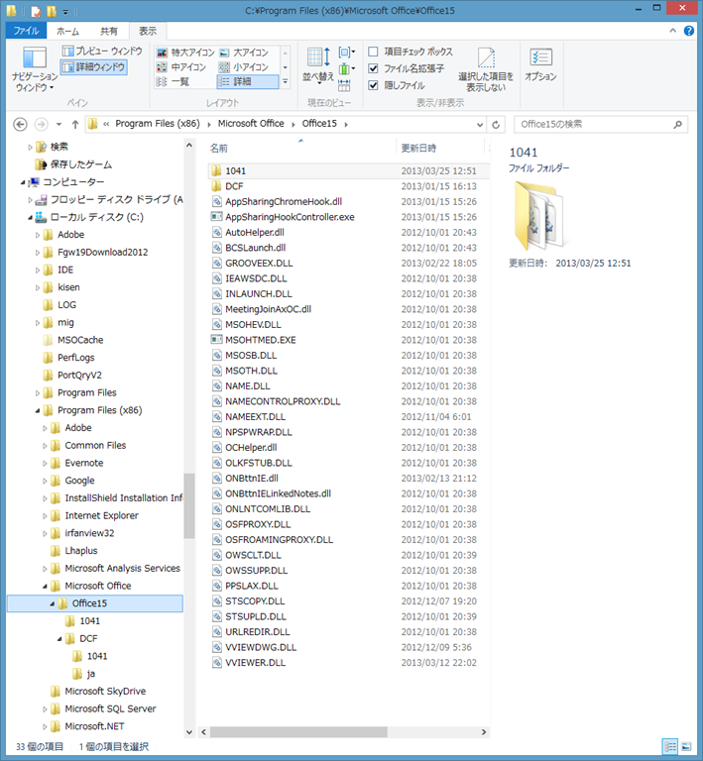Click the horizontal scrollbar thumb in file list
The width and height of the screenshot is (703, 761).
298,732
